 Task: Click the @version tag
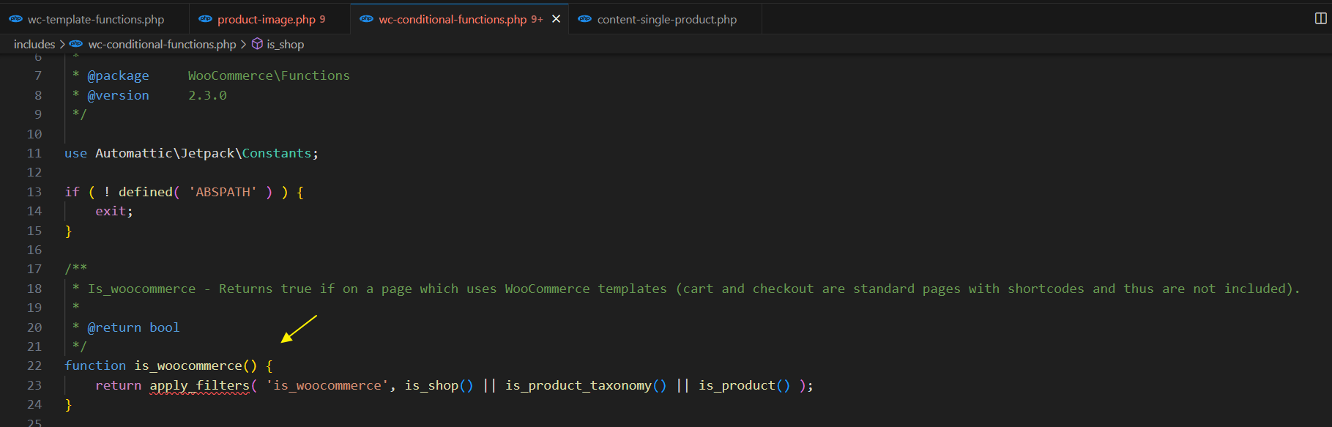tap(118, 95)
